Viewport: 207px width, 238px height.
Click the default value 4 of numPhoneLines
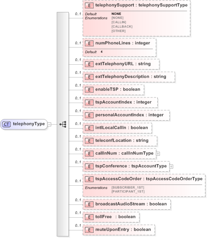[102, 52]
